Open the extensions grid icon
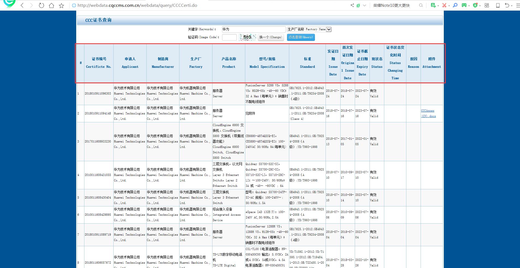 (487, 5)
